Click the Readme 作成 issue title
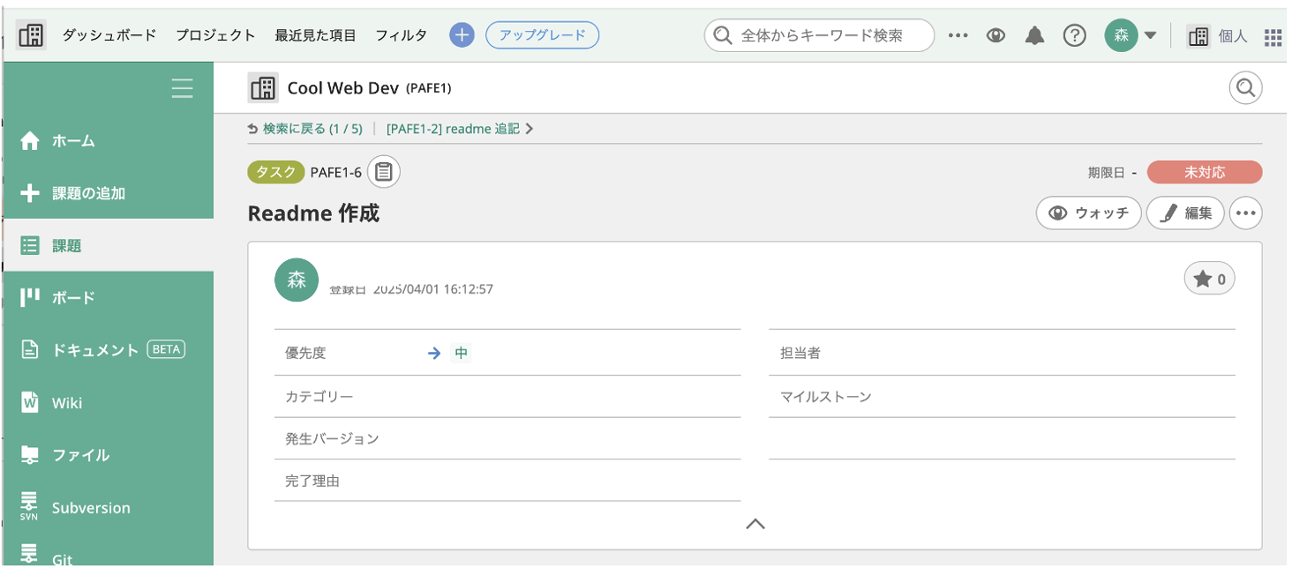The height and width of the screenshot is (575, 1292). tap(313, 213)
